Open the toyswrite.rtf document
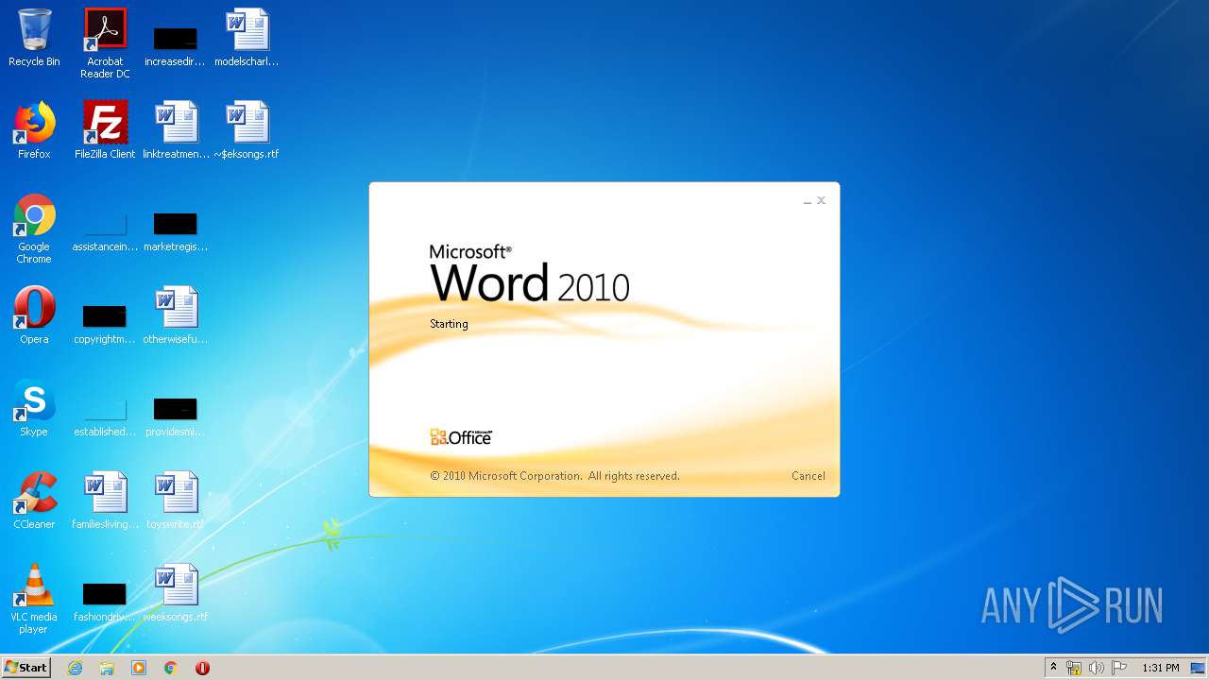 tap(176, 501)
